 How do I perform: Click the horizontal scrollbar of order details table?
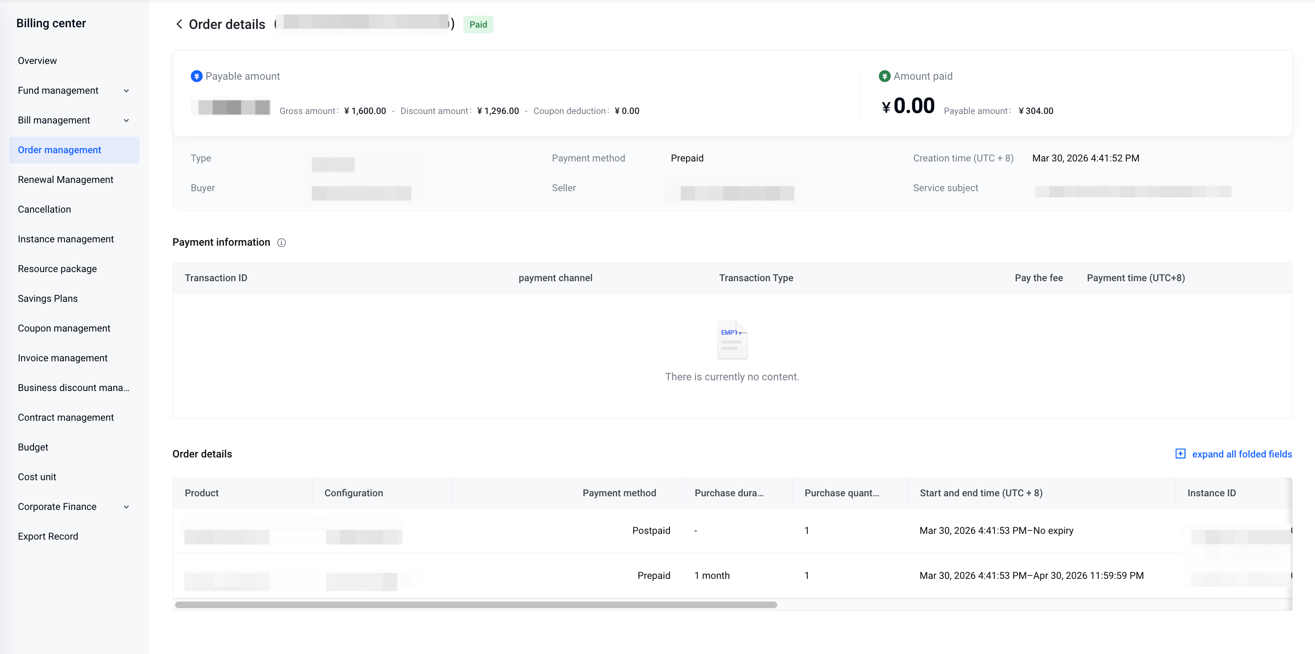tap(476, 604)
